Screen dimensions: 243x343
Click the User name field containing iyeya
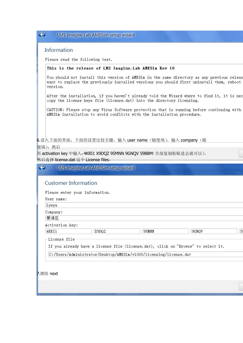pyautogui.click(x=144, y=205)
